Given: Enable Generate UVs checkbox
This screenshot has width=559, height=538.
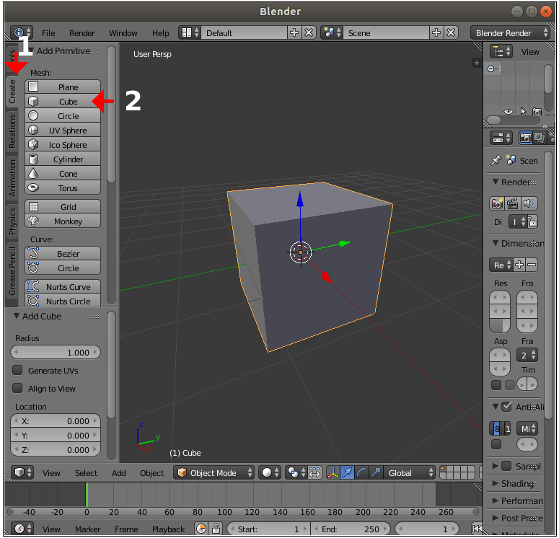Looking at the screenshot, I should click(x=17, y=370).
